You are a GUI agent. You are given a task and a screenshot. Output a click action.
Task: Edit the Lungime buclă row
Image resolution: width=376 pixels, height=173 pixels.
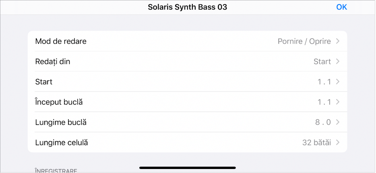[x=187, y=122]
